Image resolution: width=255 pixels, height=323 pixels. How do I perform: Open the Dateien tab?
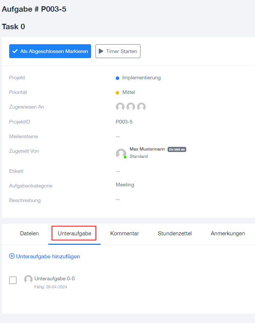(x=29, y=233)
